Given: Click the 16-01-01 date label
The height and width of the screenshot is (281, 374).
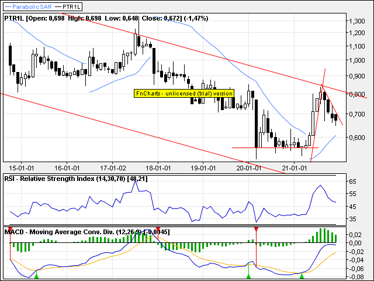Looking at the screenshot, I should pyautogui.click(x=67, y=168).
